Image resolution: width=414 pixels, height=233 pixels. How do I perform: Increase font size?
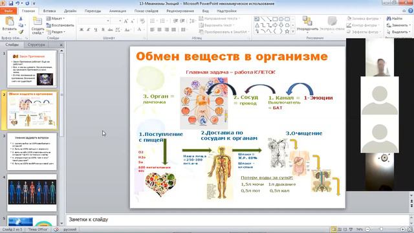click(x=126, y=21)
